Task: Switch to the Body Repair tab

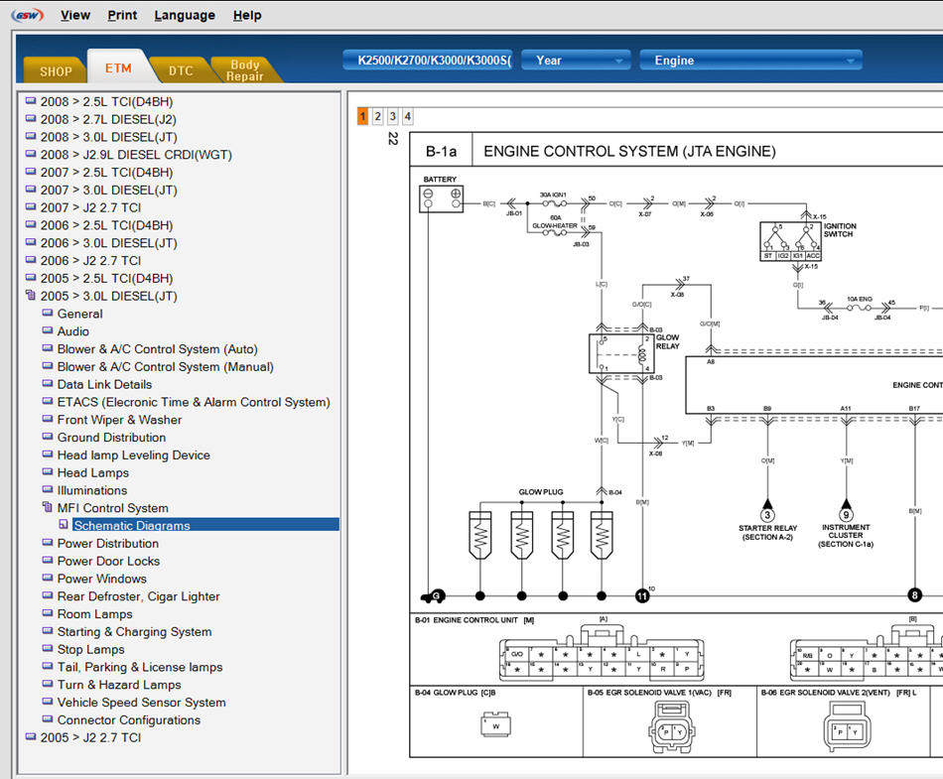Action: coord(244,70)
